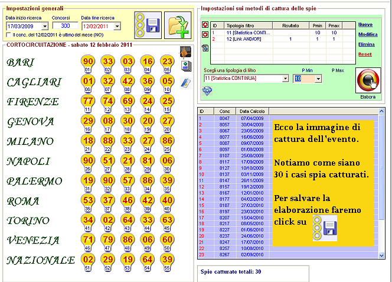The width and height of the screenshot is (392, 282).
Task: Click the stacked pictures icon near Bari
Action: tap(186, 66)
